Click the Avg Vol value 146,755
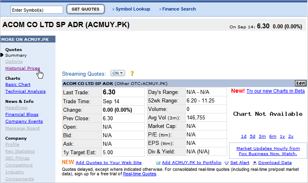 (196, 117)
